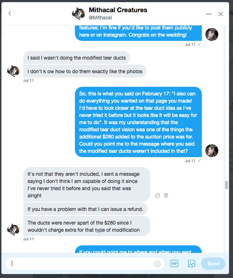Click the report/block circle icon beside message
Image resolution: width=233 pixels, height=278 pixels.
pyautogui.click(x=157, y=195)
